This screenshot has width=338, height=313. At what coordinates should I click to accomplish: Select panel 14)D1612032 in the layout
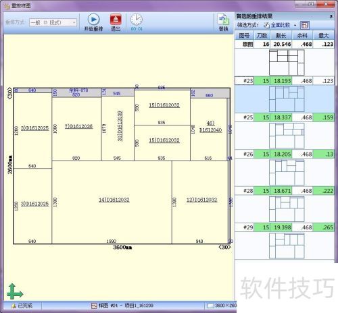(114, 200)
